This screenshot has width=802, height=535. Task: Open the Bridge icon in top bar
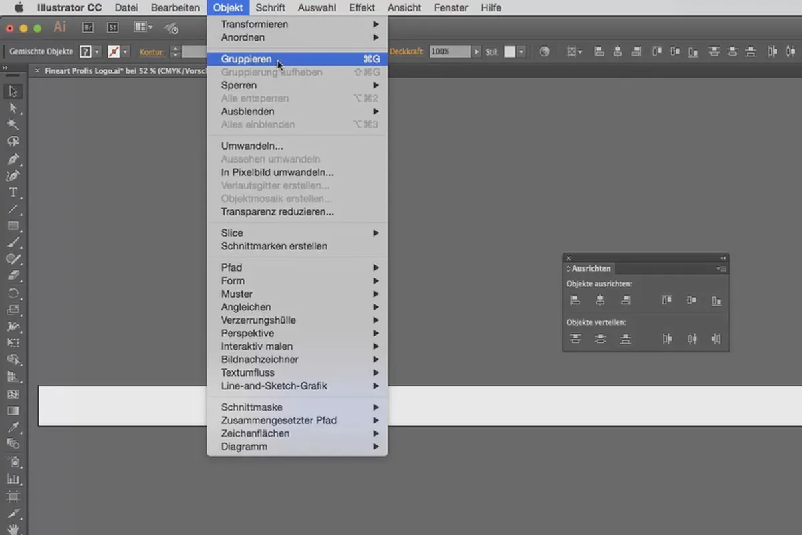point(88,27)
